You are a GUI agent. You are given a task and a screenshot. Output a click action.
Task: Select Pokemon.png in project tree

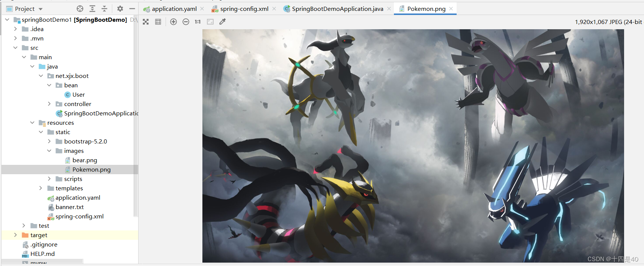(91, 169)
